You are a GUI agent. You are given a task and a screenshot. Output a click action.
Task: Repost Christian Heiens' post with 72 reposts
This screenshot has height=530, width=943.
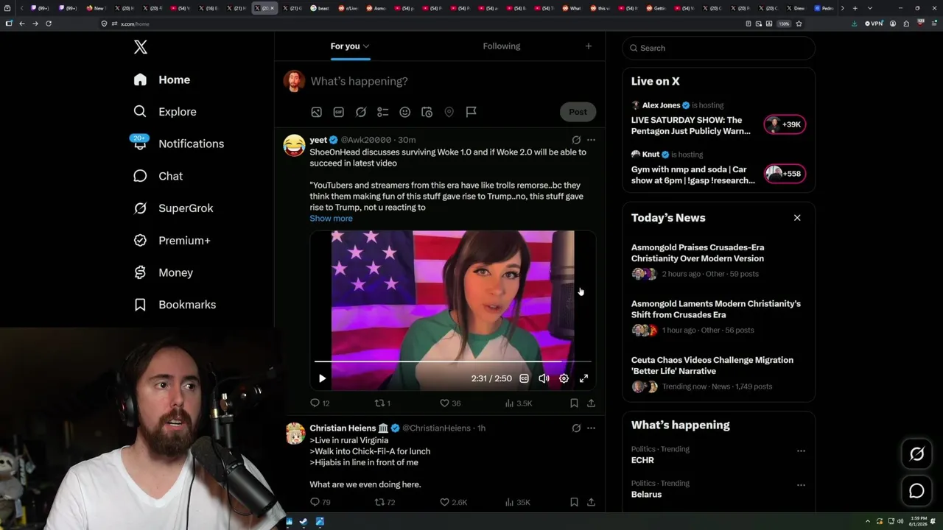point(385,502)
